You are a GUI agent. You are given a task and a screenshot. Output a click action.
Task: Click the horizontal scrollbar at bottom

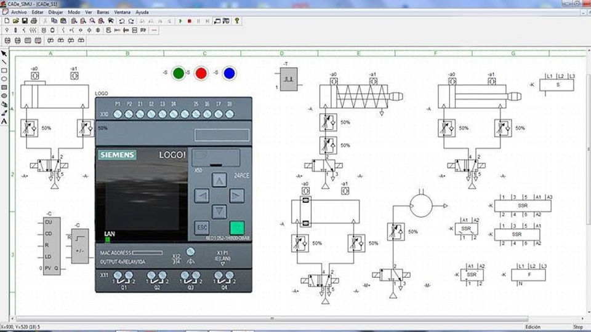click(x=271, y=318)
